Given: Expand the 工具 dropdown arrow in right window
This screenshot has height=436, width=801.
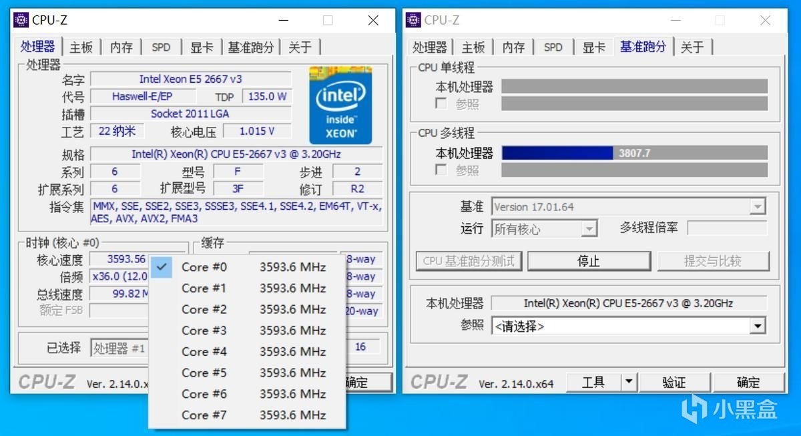Looking at the screenshot, I should (x=628, y=382).
